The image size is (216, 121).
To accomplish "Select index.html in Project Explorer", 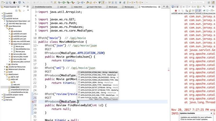I will tap(15, 87).
